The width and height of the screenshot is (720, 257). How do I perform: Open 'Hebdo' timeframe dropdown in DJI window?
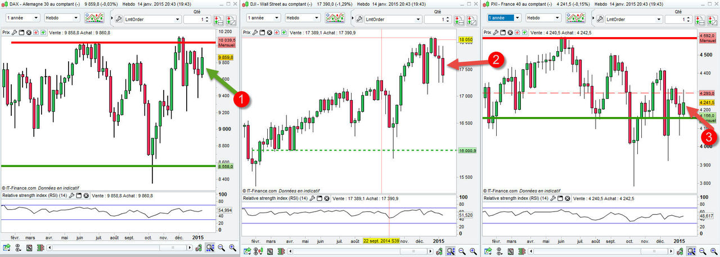[x=304, y=18]
